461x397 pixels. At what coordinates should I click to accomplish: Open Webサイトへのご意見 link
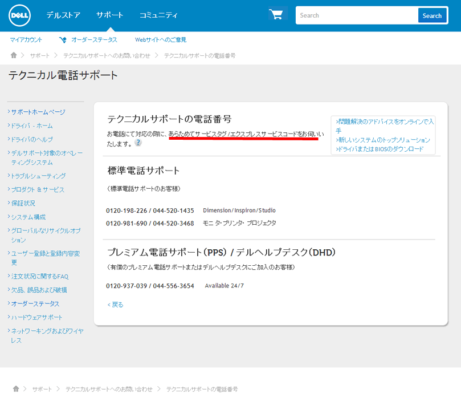[x=161, y=40]
